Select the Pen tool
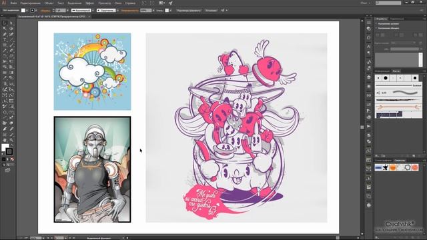 click(5, 34)
